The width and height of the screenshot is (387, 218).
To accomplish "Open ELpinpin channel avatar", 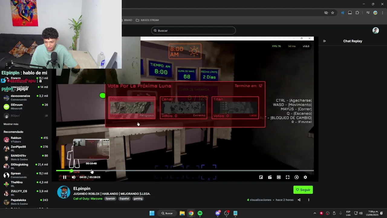I will 64,192.
